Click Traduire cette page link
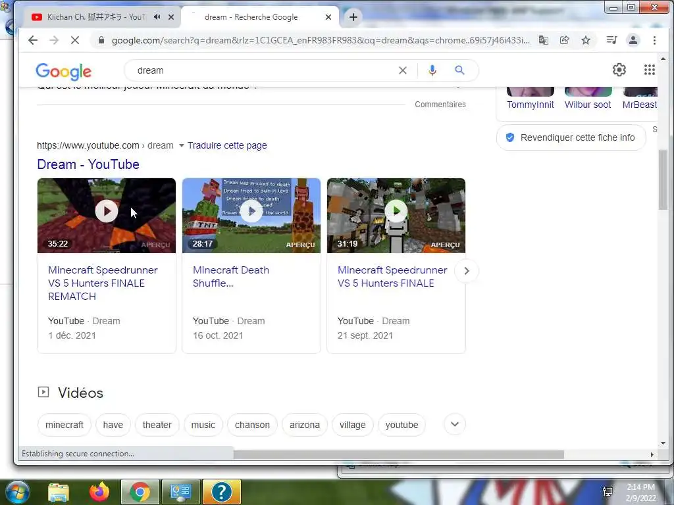Viewport: 674px width, 505px height. (227, 145)
